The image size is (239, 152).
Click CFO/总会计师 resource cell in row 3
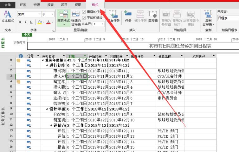tap(171, 76)
